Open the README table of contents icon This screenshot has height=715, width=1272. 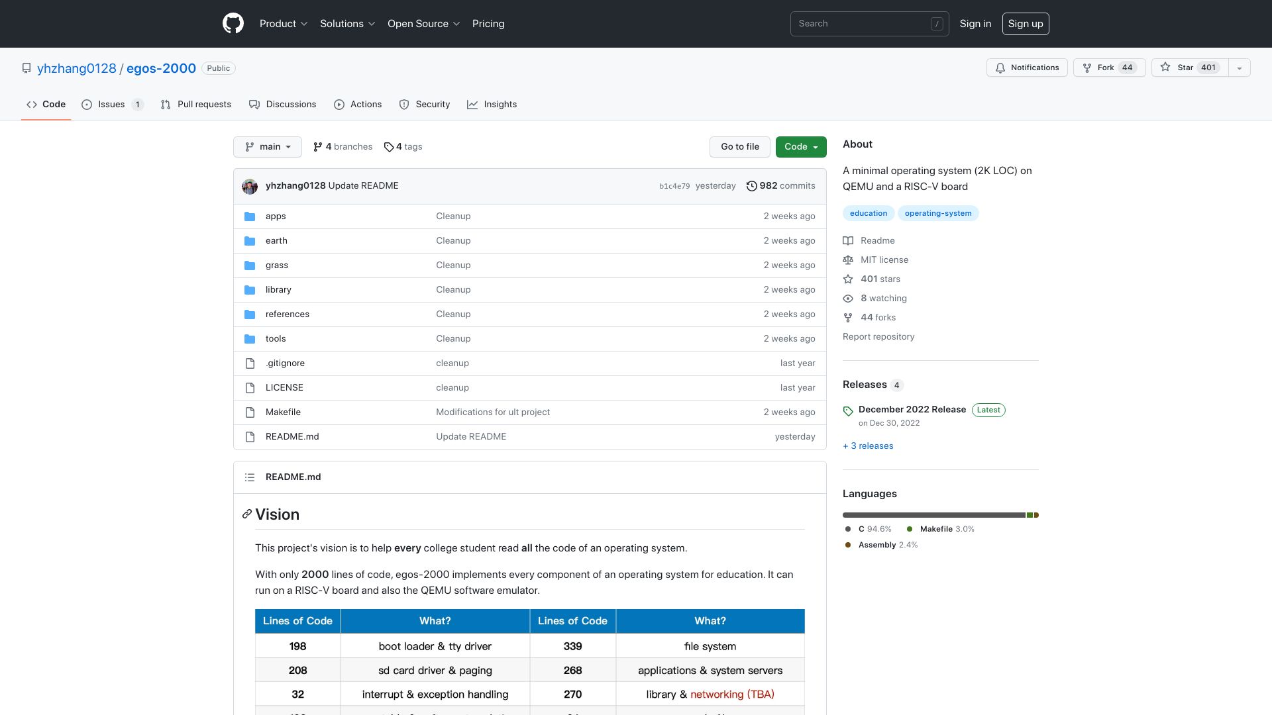(x=250, y=477)
